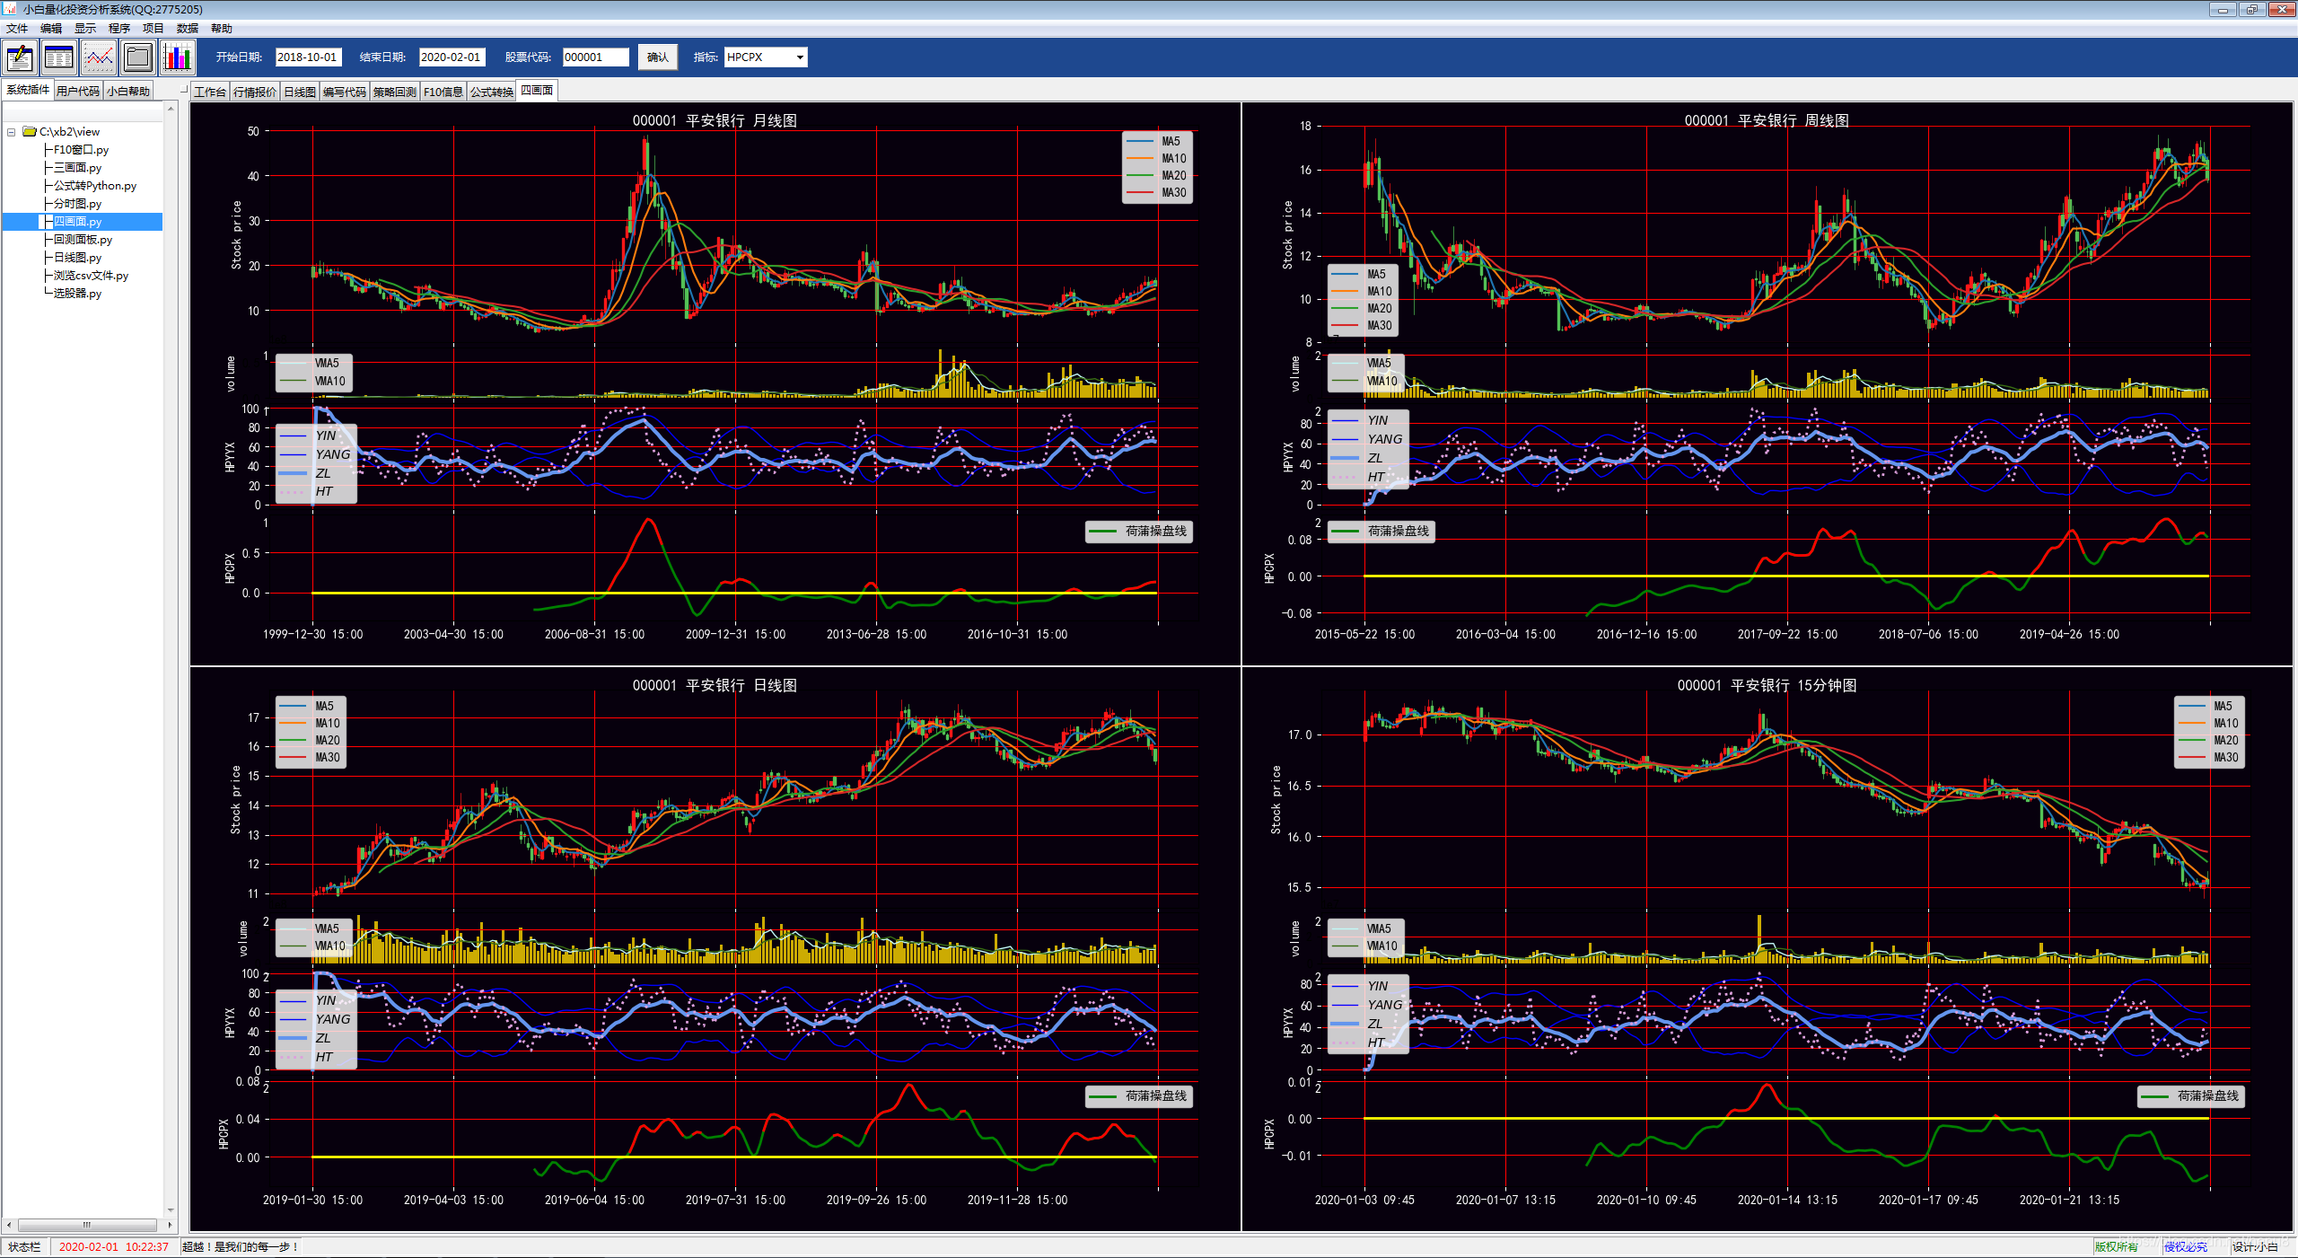Click the 股票代码 input field
The width and height of the screenshot is (2298, 1258).
click(595, 57)
